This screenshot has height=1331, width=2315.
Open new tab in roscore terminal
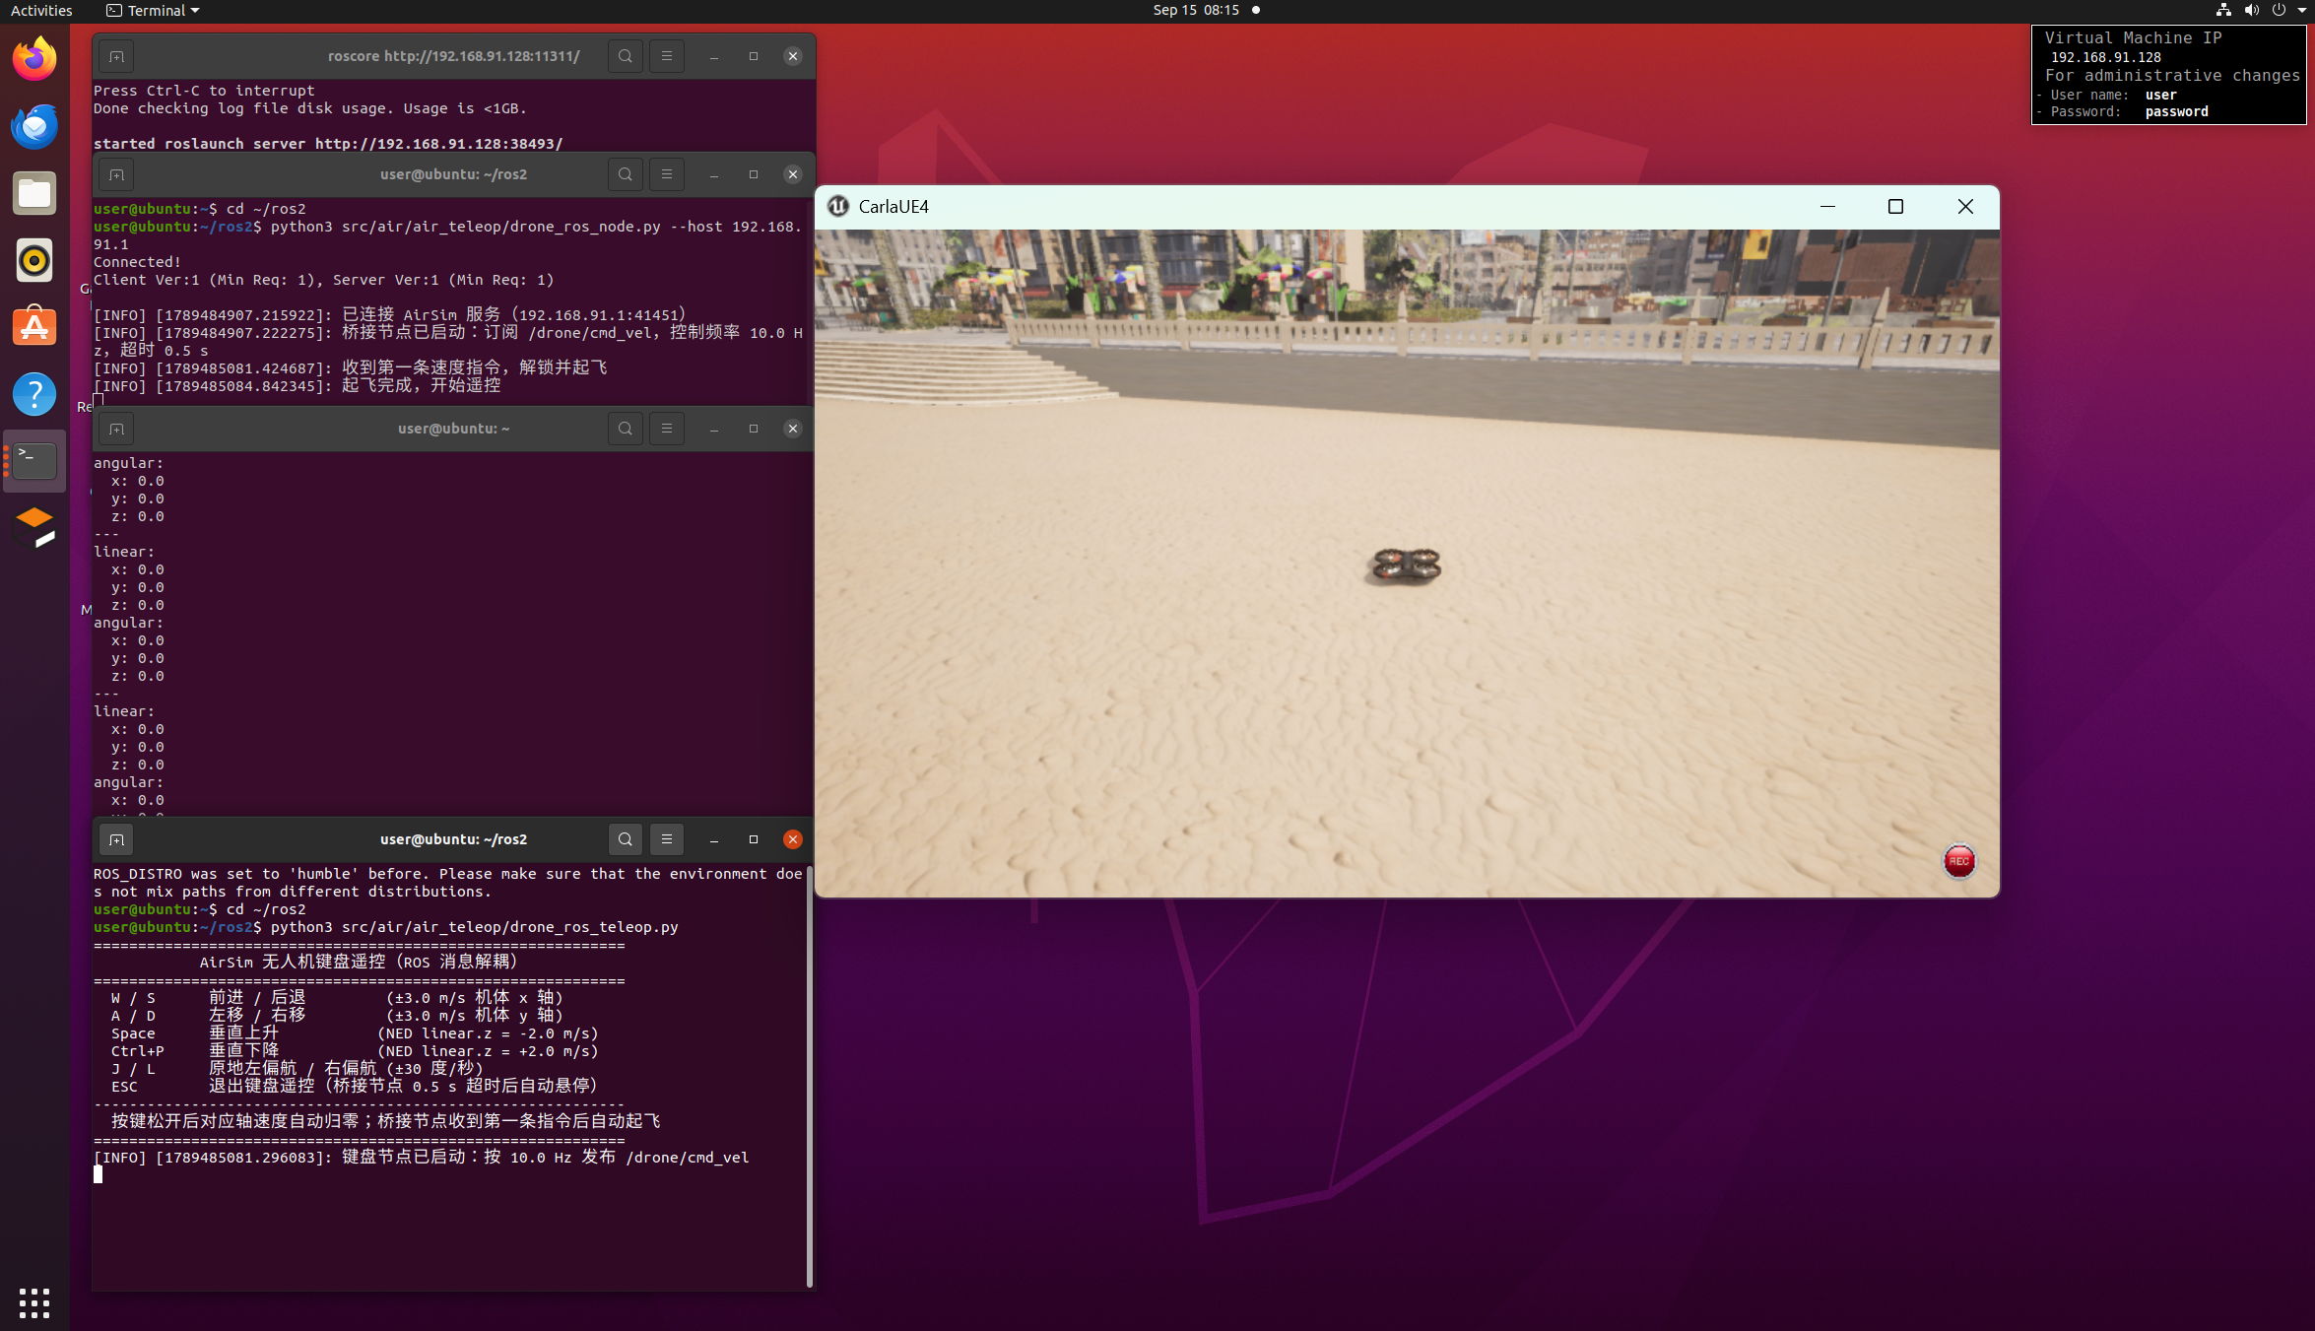click(x=116, y=56)
